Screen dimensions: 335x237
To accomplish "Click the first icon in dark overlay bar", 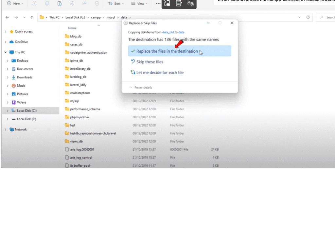I will [x=167, y=3].
